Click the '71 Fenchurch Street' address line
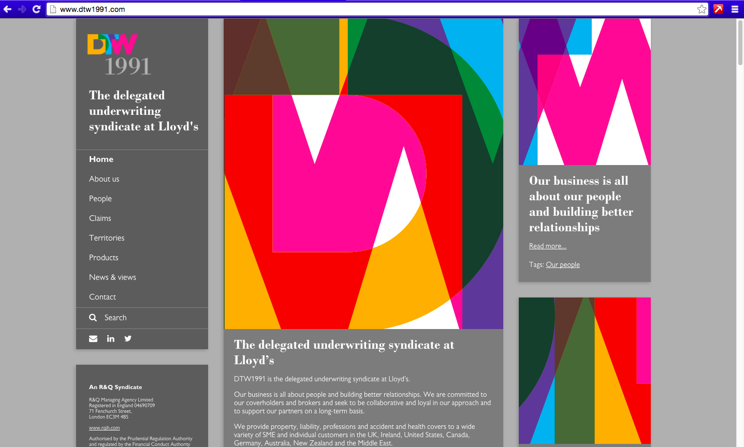Viewport: 744px width, 447px height. click(110, 411)
